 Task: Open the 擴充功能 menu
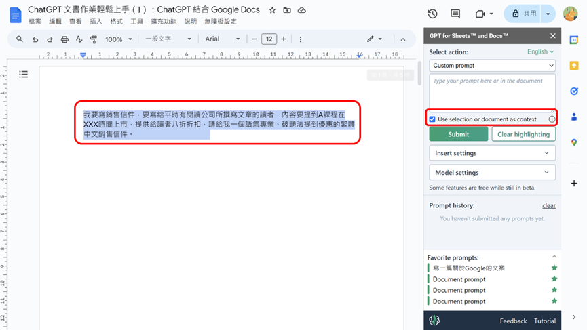pyautogui.click(x=164, y=22)
